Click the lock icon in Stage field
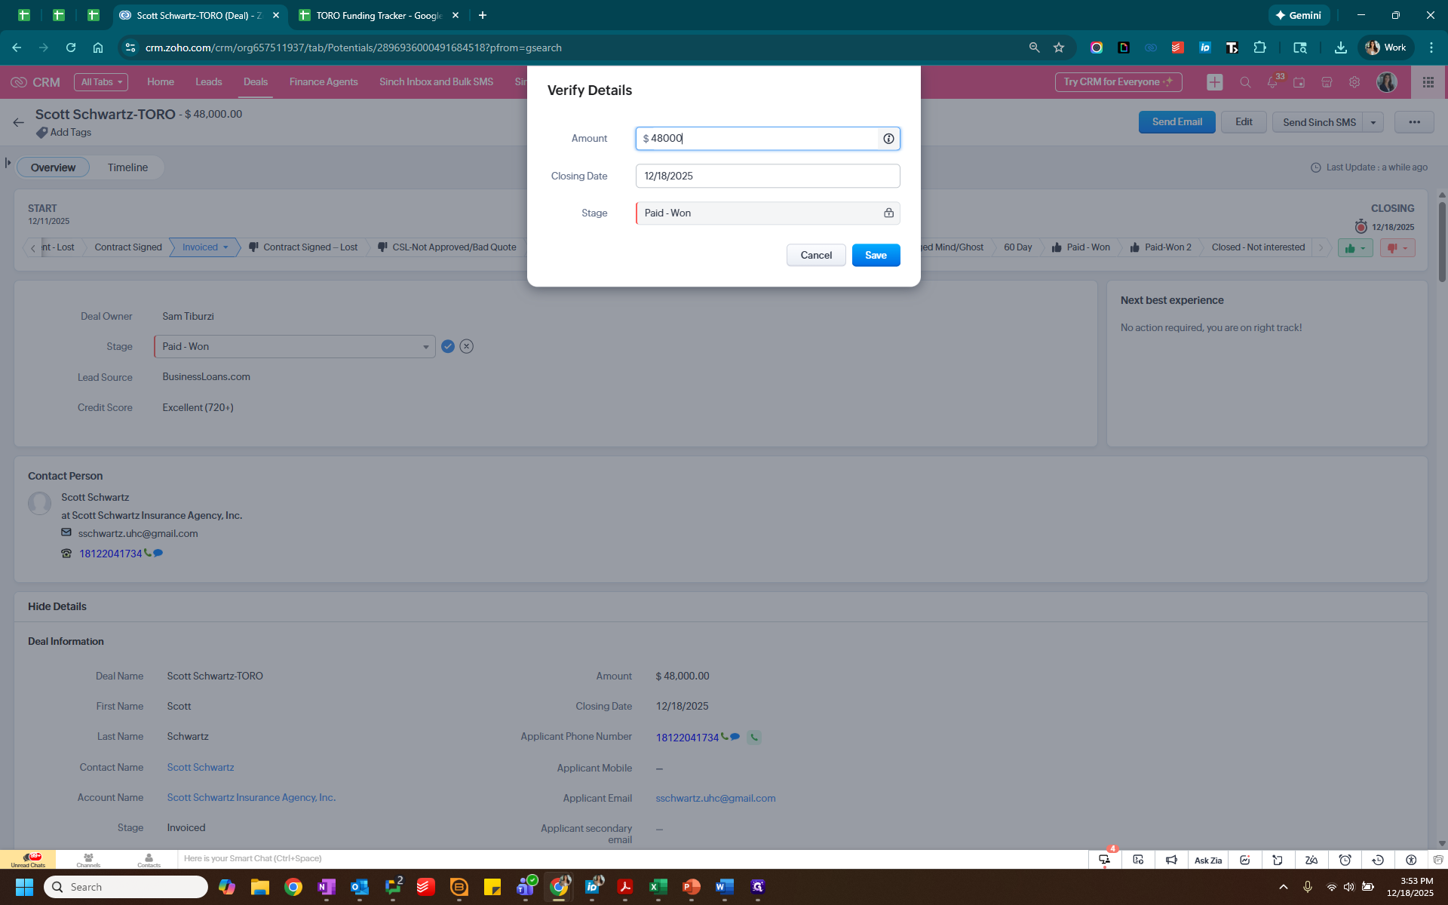The image size is (1448, 905). coord(888,213)
